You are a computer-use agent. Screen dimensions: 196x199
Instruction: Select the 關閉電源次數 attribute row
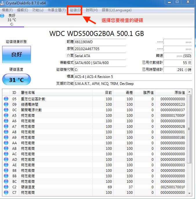tap(95, 110)
